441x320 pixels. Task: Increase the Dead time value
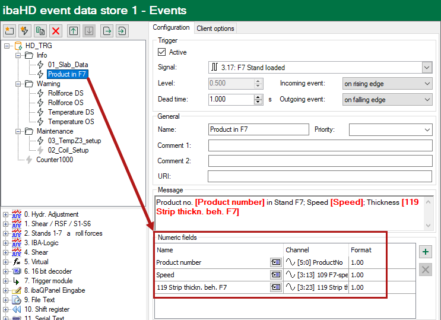(258, 96)
